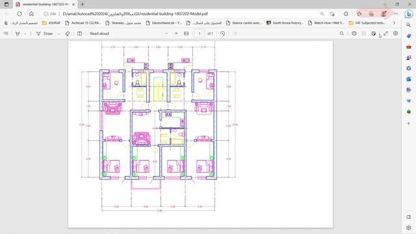
Task: Select the Highlight tool in PDF toolbar
Action: tap(18, 33)
